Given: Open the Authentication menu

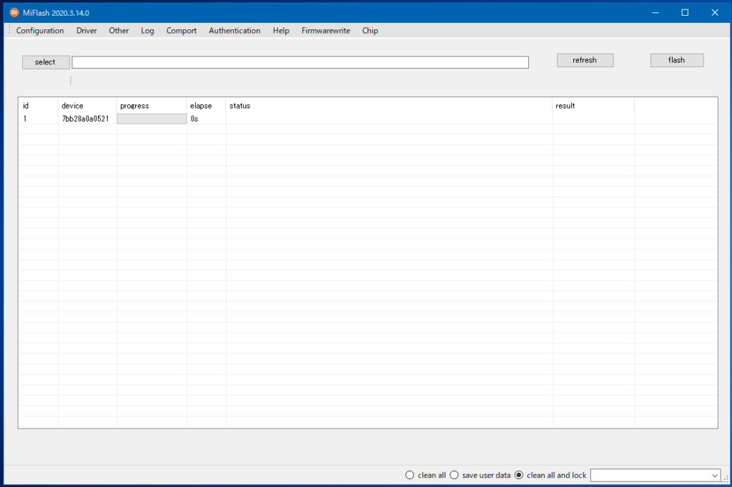Looking at the screenshot, I should (x=234, y=30).
